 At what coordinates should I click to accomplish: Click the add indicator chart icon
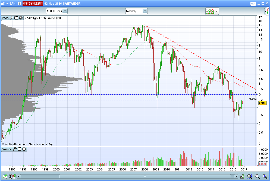click(x=210, y=11)
